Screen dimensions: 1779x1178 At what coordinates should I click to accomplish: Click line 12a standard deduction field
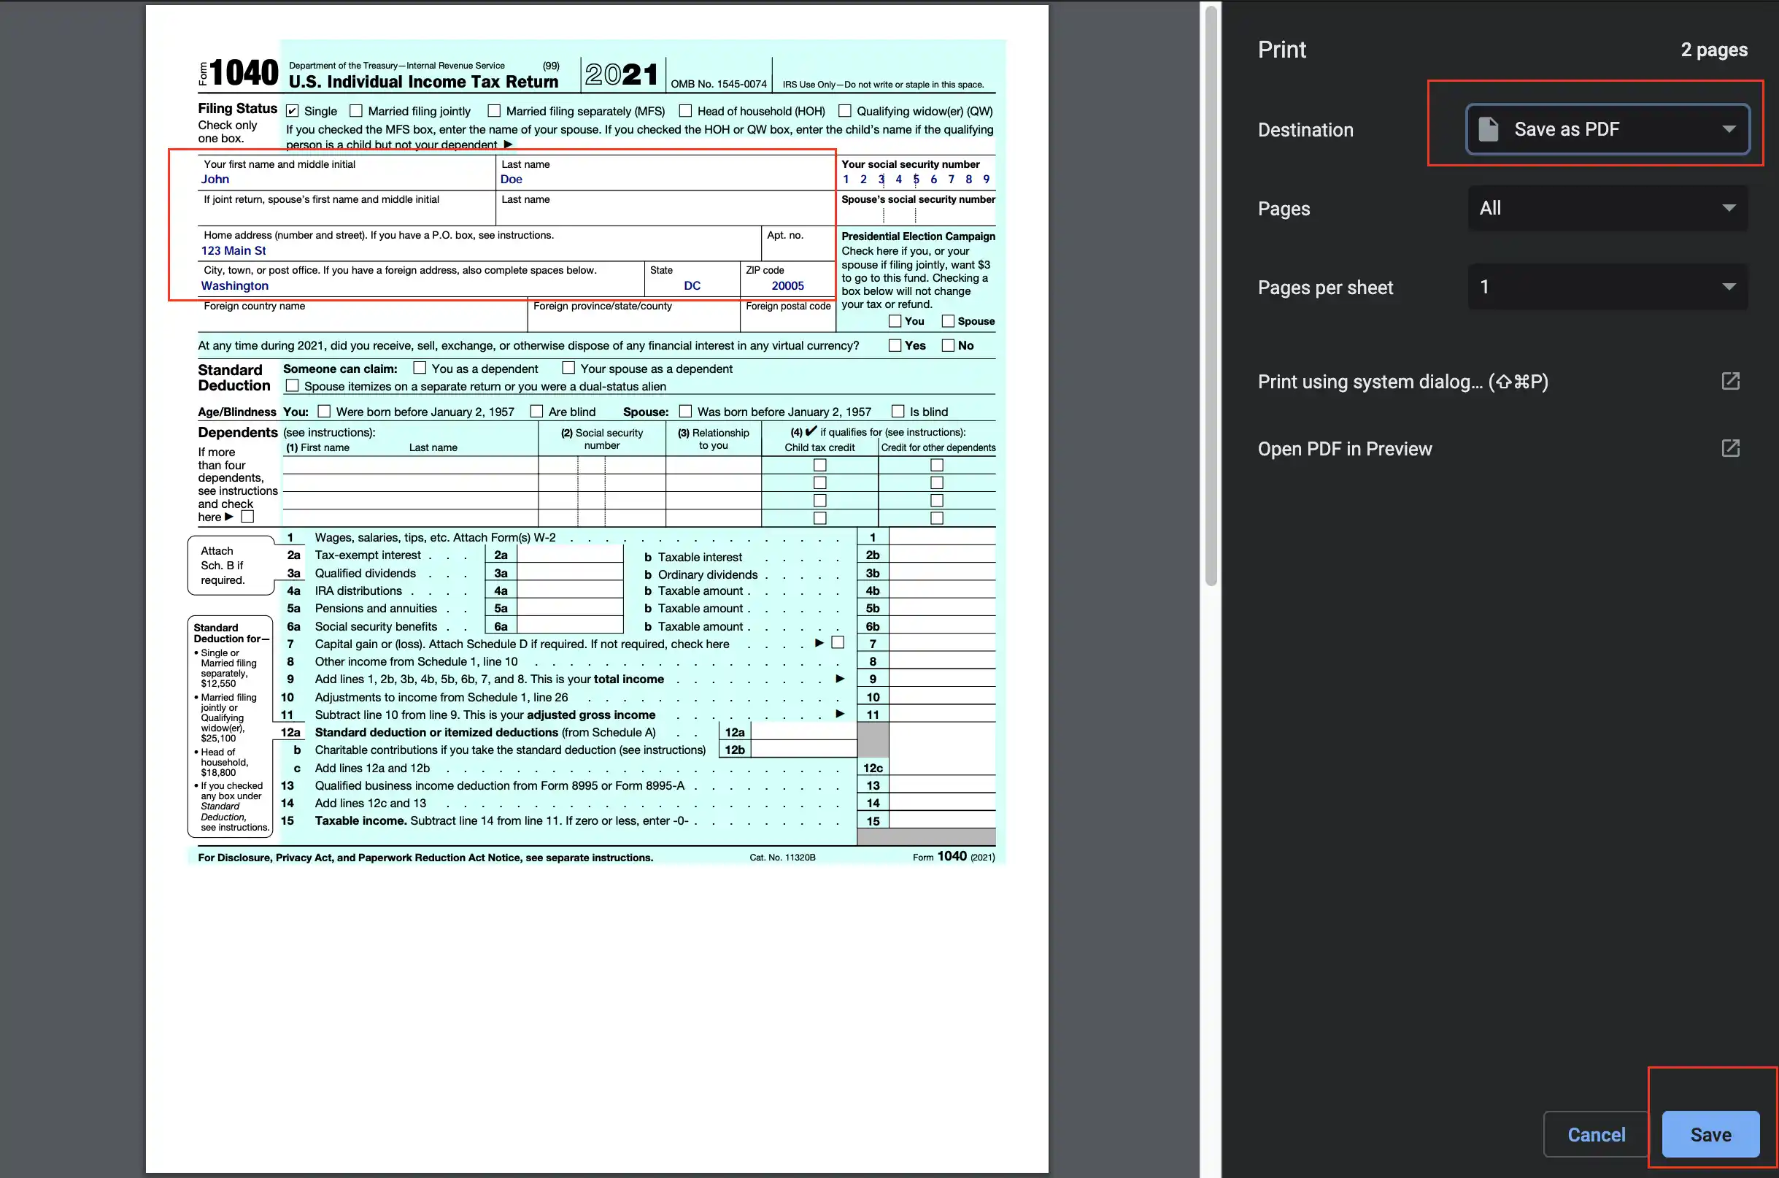803,732
